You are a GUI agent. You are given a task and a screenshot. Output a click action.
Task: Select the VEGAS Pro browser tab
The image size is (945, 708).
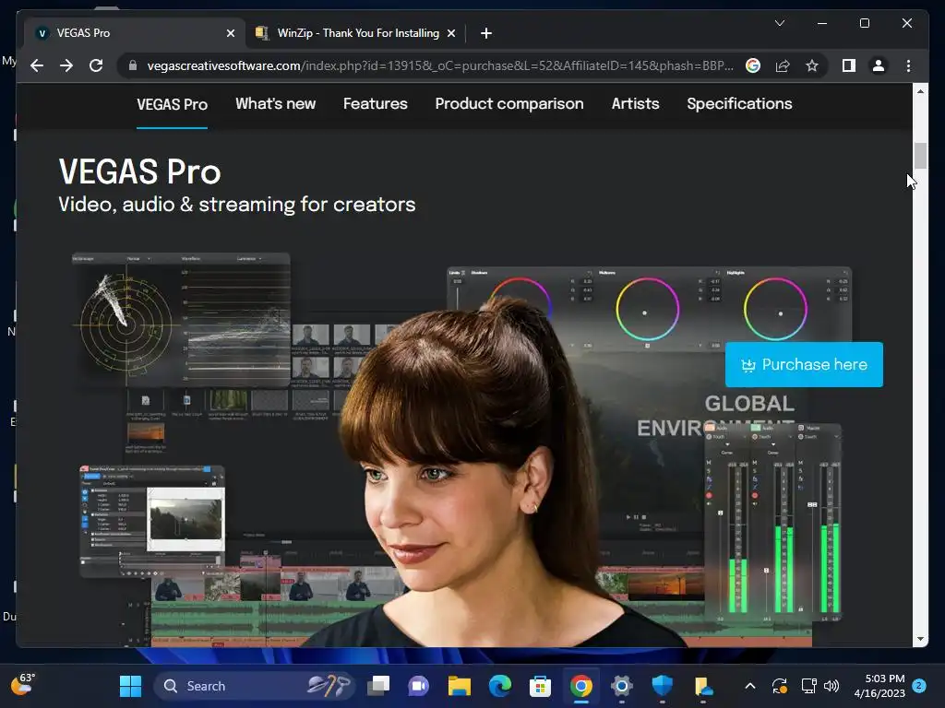click(133, 33)
